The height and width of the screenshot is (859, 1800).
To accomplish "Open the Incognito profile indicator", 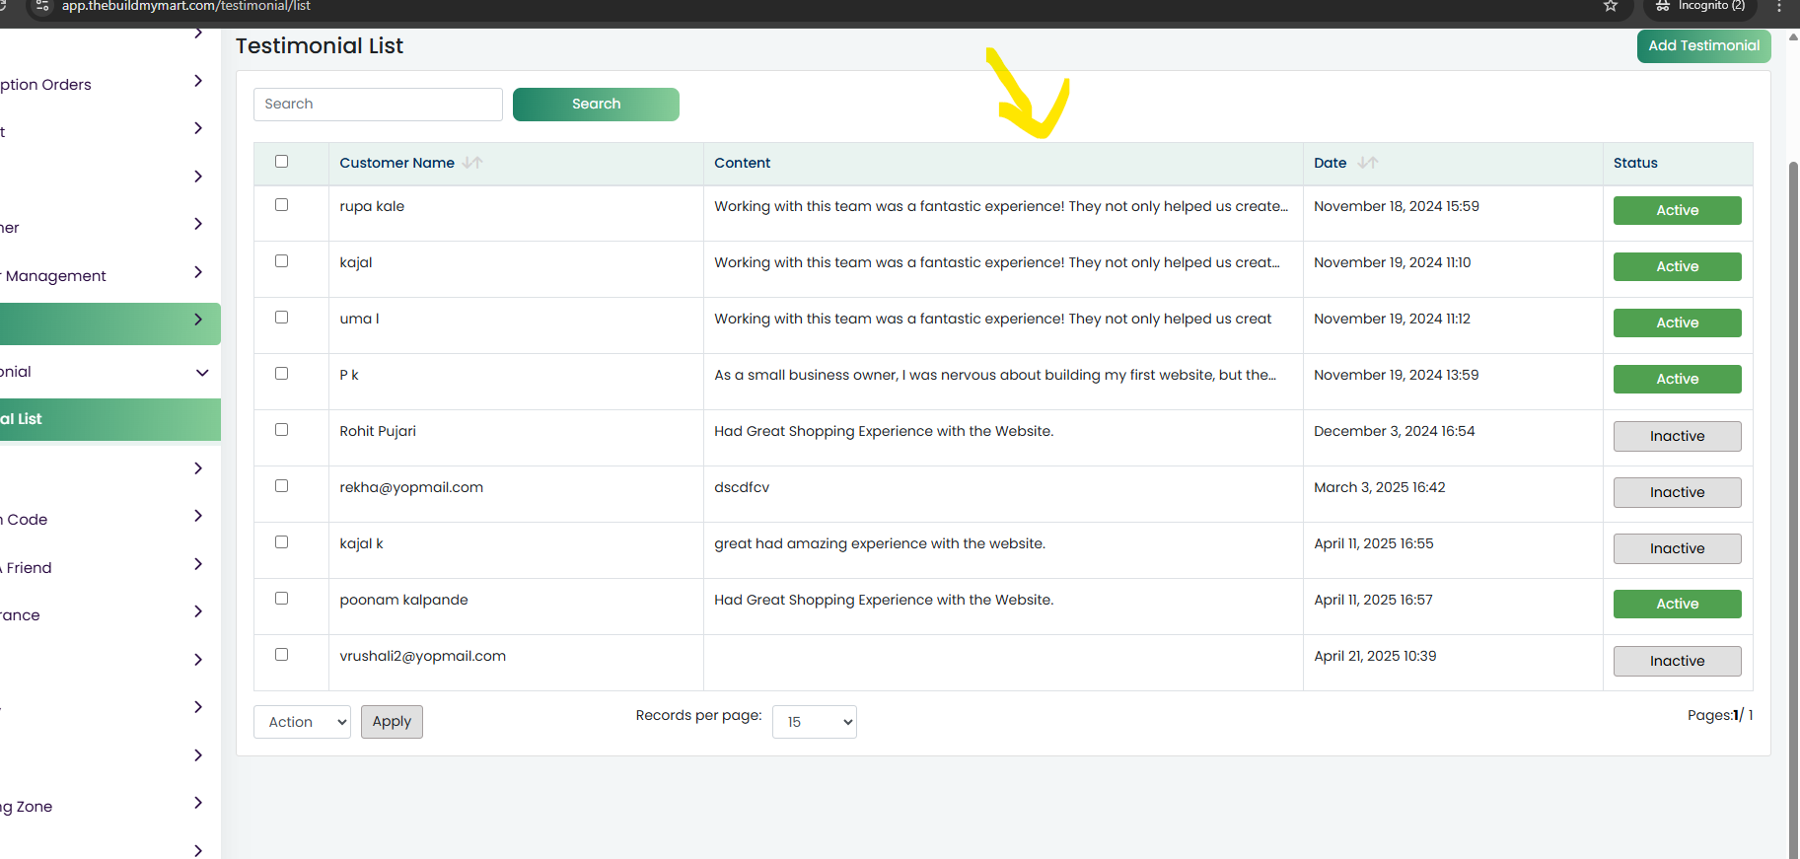I will [x=1700, y=6].
